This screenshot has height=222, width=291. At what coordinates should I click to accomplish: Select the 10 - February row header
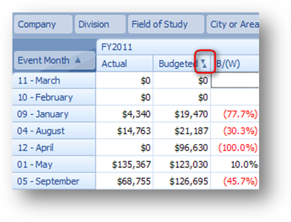(54, 97)
